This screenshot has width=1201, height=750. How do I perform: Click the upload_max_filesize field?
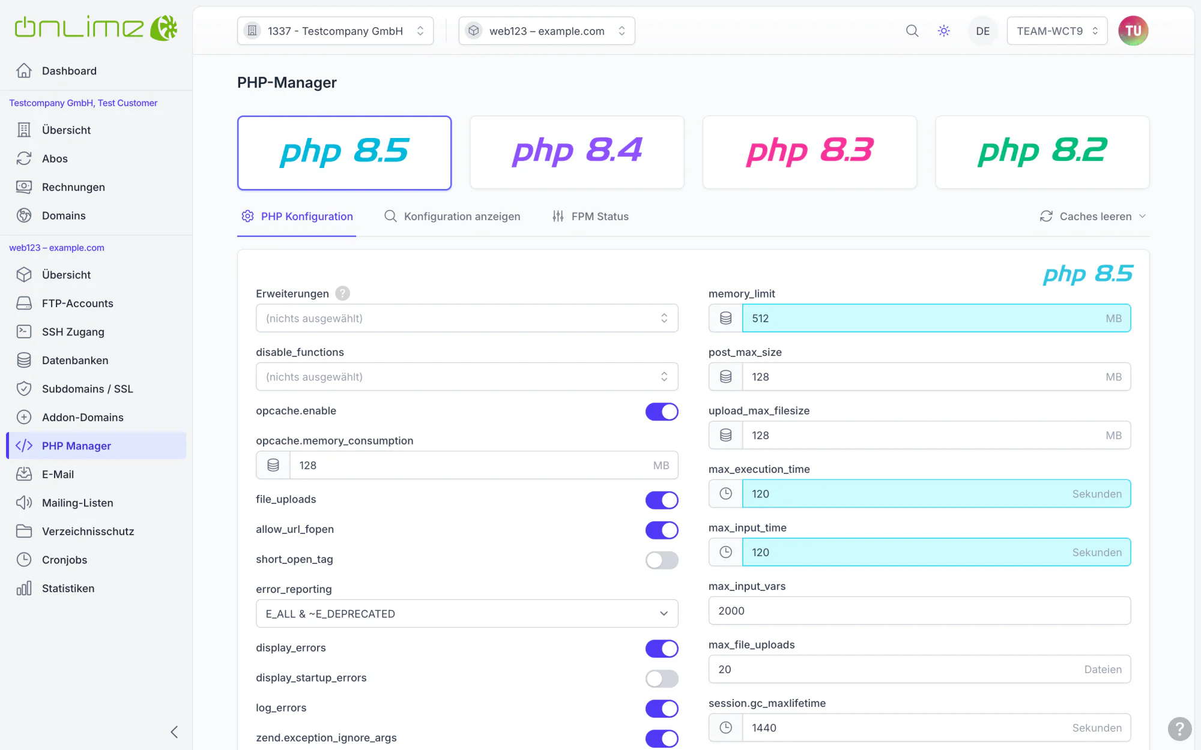(x=936, y=436)
